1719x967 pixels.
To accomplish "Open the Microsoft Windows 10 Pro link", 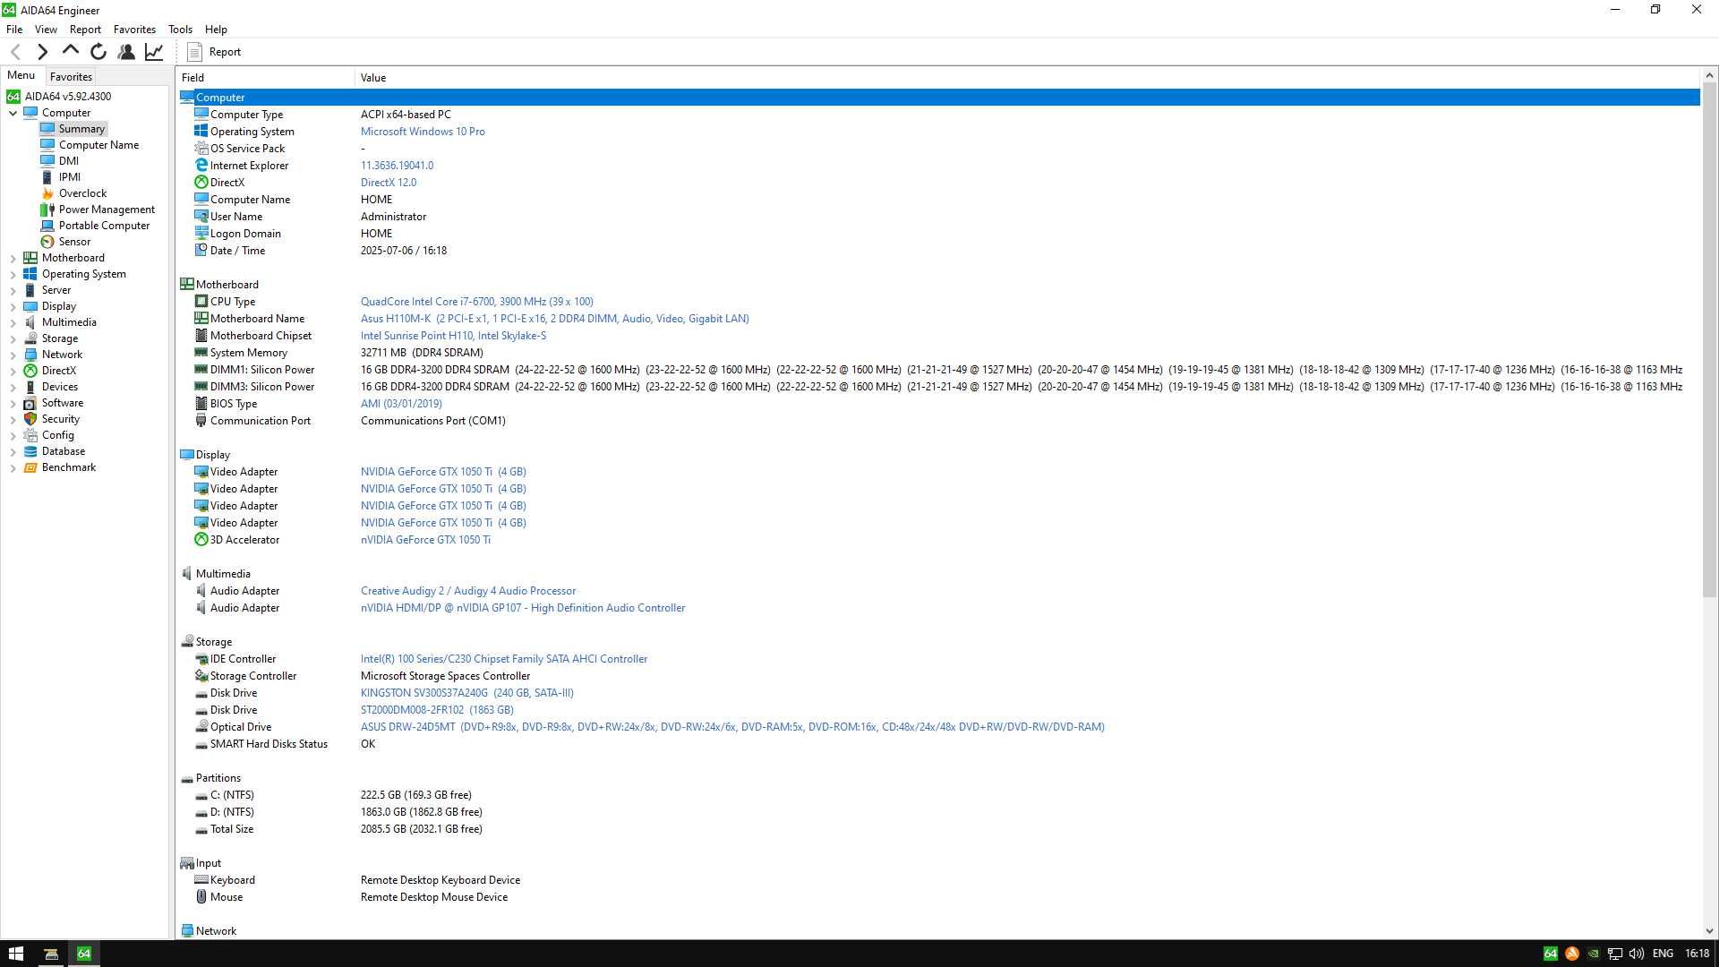I will point(423,132).
